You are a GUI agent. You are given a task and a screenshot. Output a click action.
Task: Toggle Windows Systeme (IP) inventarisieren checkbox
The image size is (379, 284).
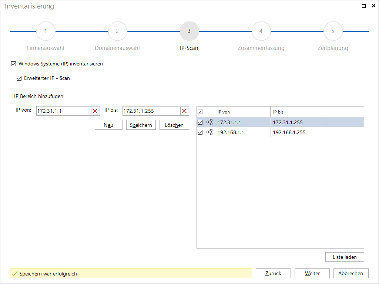pyautogui.click(x=14, y=64)
